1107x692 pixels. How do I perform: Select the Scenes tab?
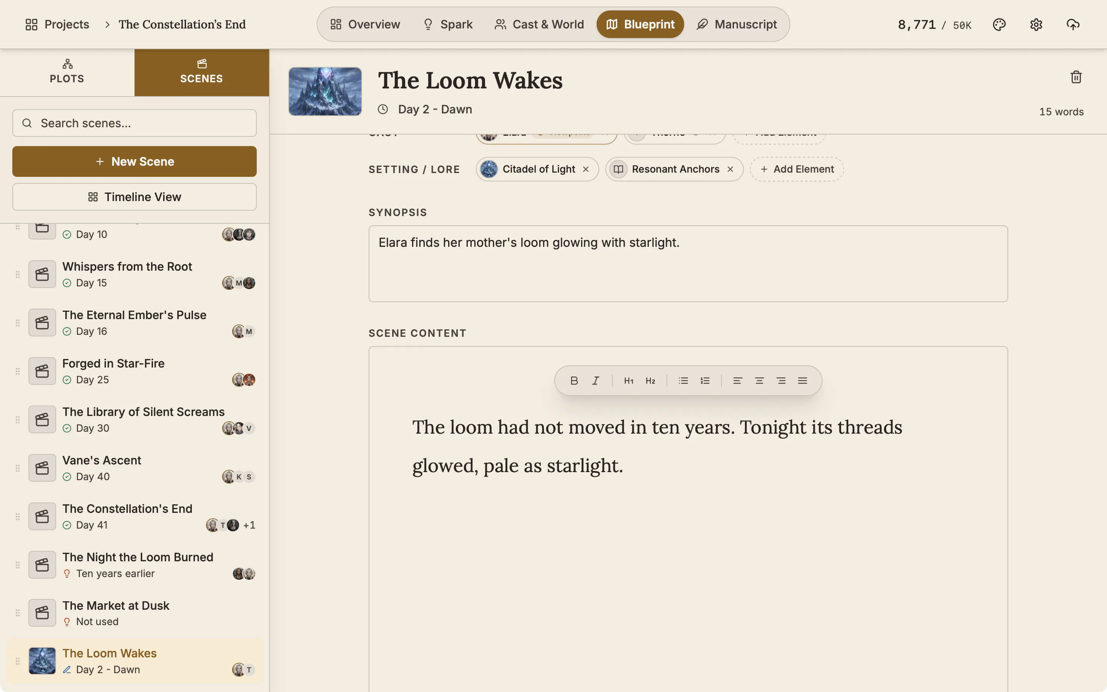pos(202,72)
